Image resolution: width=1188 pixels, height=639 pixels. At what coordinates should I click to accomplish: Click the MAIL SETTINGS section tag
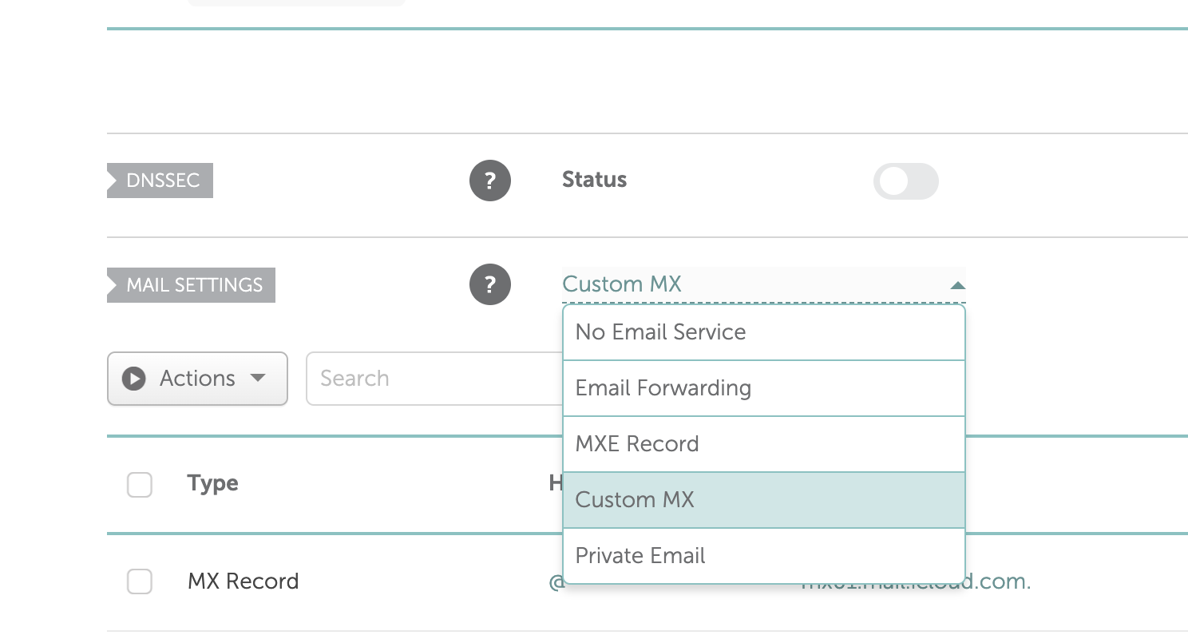(193, 285)
